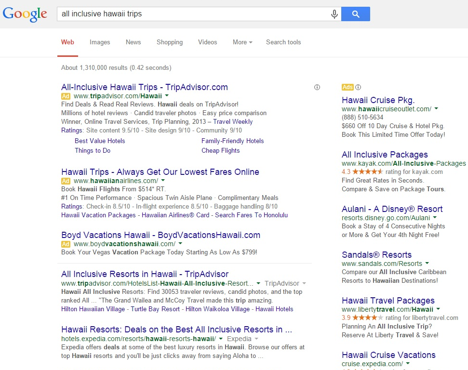This screenshot has height=370, width=468.
Task: Expand arrow next to cruise.expedia.com
Action: (x=408, y=363)
